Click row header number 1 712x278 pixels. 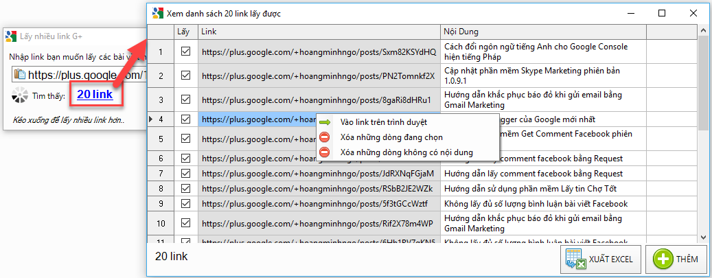[160, 51]
